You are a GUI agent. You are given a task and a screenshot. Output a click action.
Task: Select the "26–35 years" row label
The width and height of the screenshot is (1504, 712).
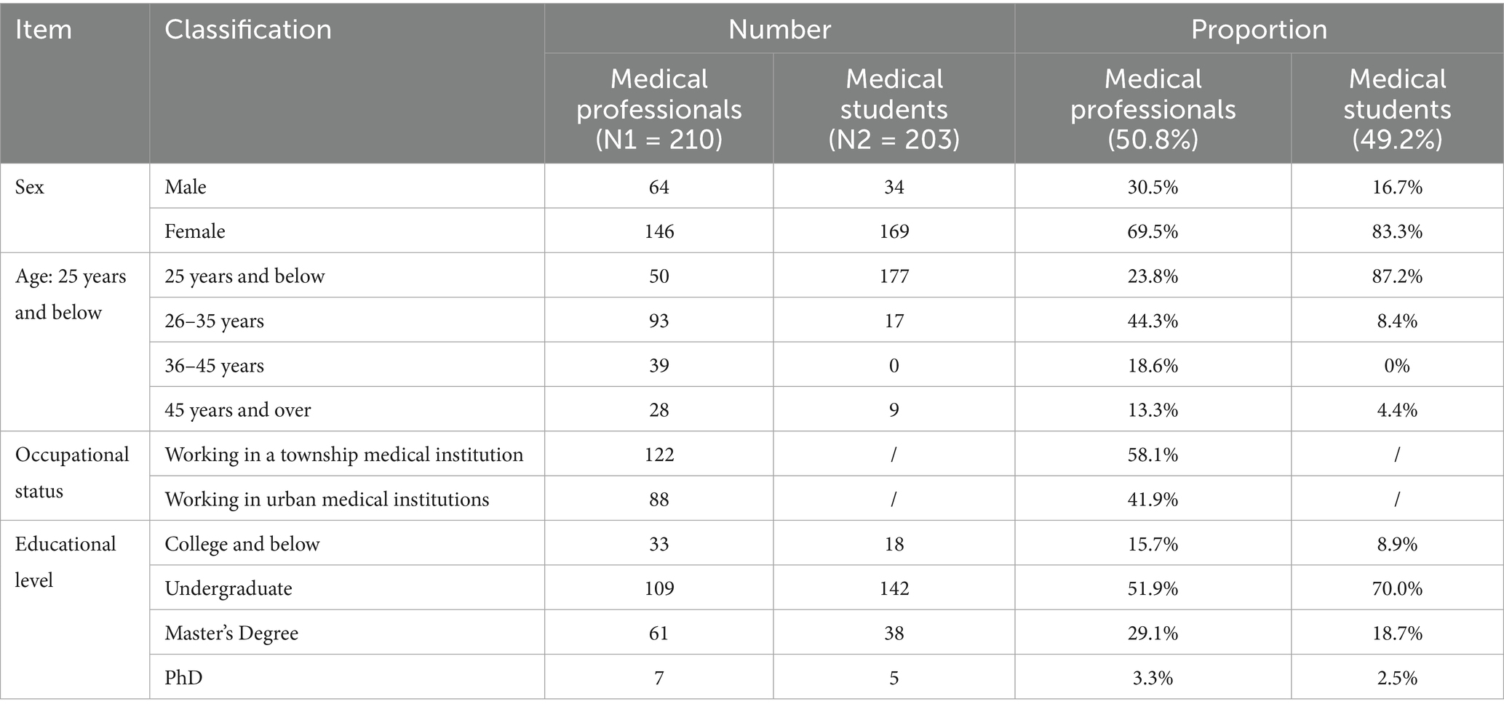pyautogui.click(x=214, y=321)
